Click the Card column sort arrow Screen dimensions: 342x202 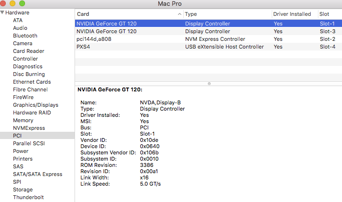point(179,14)
